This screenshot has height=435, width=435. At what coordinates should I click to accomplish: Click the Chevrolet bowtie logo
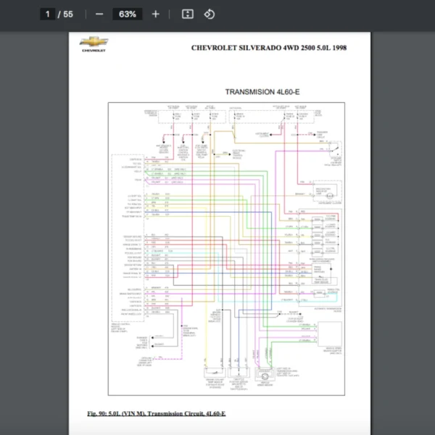(x=93, y=43)
